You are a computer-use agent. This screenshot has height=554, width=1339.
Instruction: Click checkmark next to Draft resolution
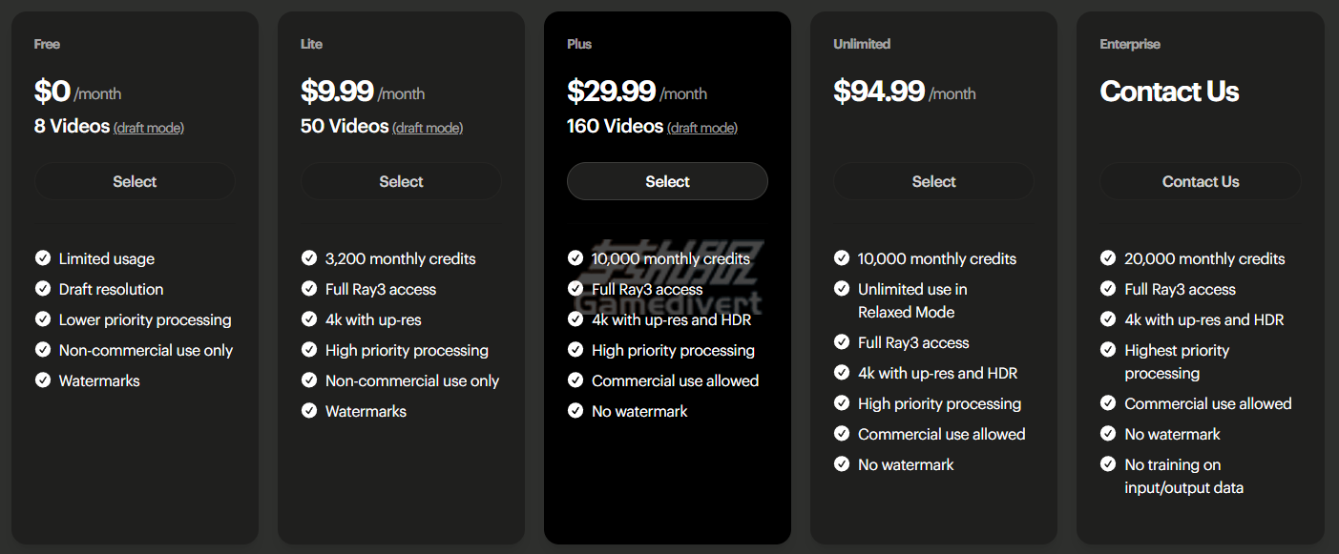click(43, 289)
